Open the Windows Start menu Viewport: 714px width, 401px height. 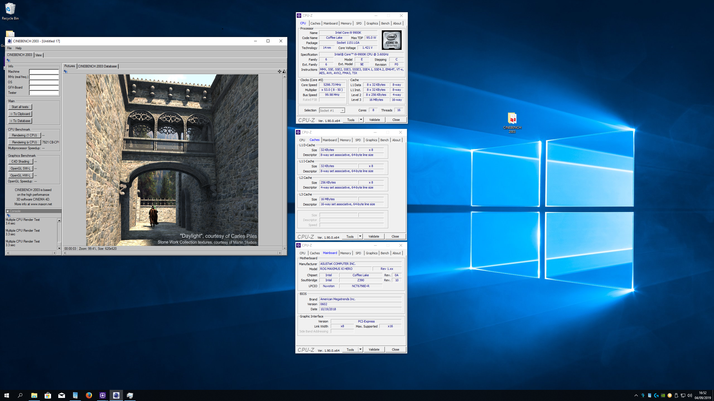click(x=7, y=395)
